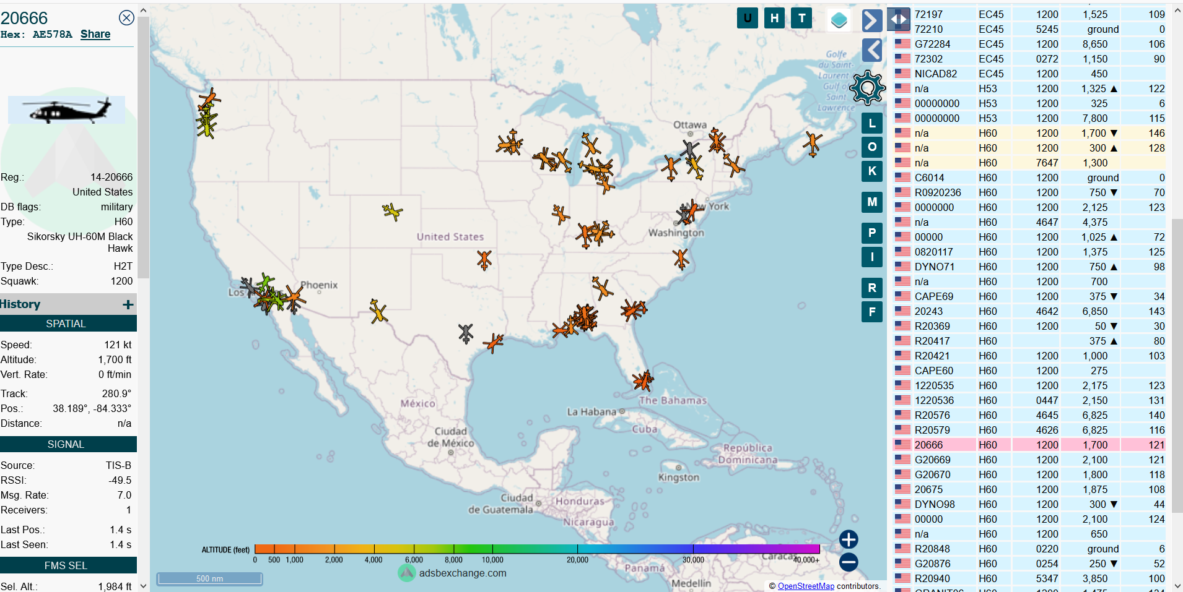This screenshot has width=1183, height=592.
Task: Select the NICAD82 row in aircraft table
Action: tap(1029, 74)
